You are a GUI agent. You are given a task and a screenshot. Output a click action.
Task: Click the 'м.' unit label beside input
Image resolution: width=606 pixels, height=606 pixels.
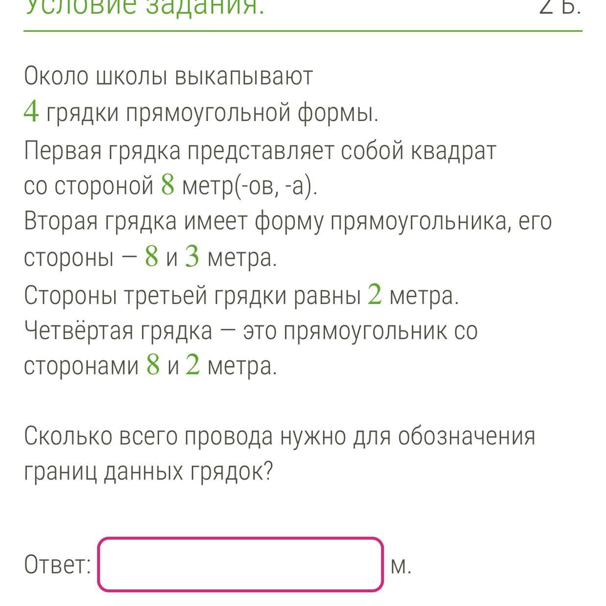[x=401, y=566]
